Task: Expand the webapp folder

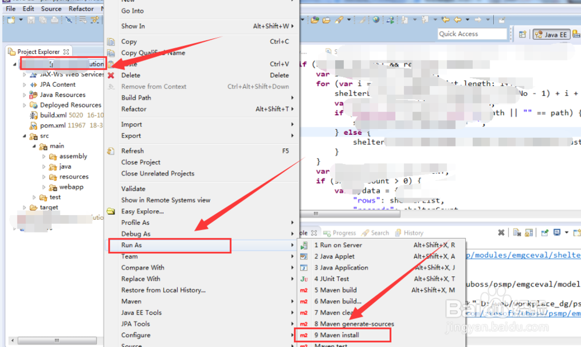Action: coord(44,187)
